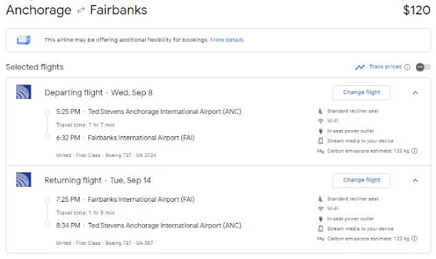Click Change flight for departing flight
The width and height of the screenshot is (436, 259).
click(361, 93)
